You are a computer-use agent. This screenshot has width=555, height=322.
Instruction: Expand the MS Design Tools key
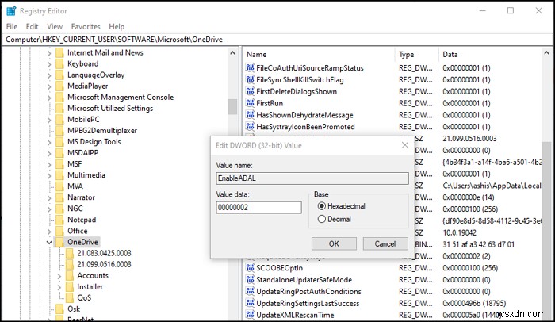click(49, 142)
